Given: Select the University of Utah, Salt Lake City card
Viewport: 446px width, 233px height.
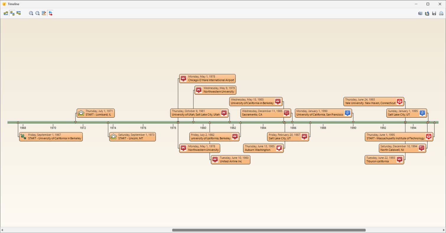Looking at the screenshot, I should coord(199,113).
